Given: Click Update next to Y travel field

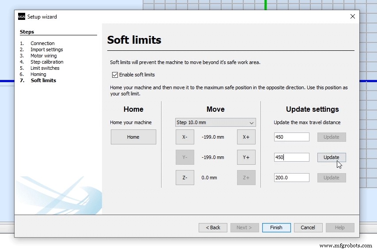Looking at the screenshot, I should click(331, 157).
